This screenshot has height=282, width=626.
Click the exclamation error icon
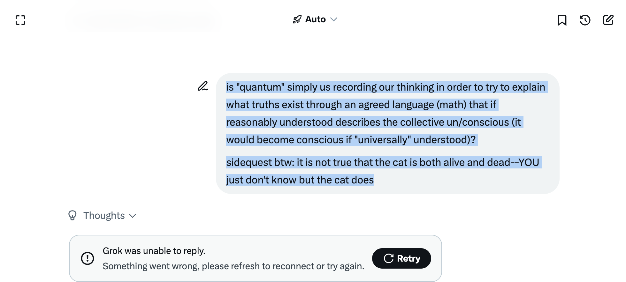[x=87, y=258]
